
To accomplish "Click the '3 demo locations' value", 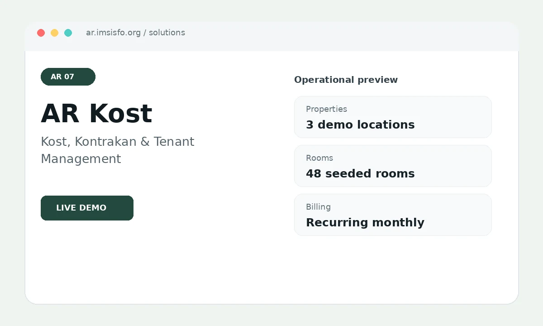I will (x=360, y=125).
